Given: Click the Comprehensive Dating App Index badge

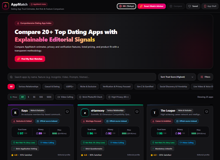Looking at the screenshot, I should coord(34,23).
